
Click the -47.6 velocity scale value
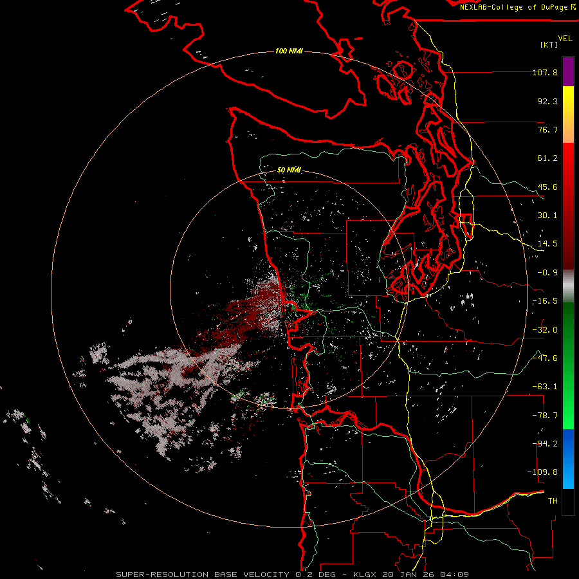[545, 358]
